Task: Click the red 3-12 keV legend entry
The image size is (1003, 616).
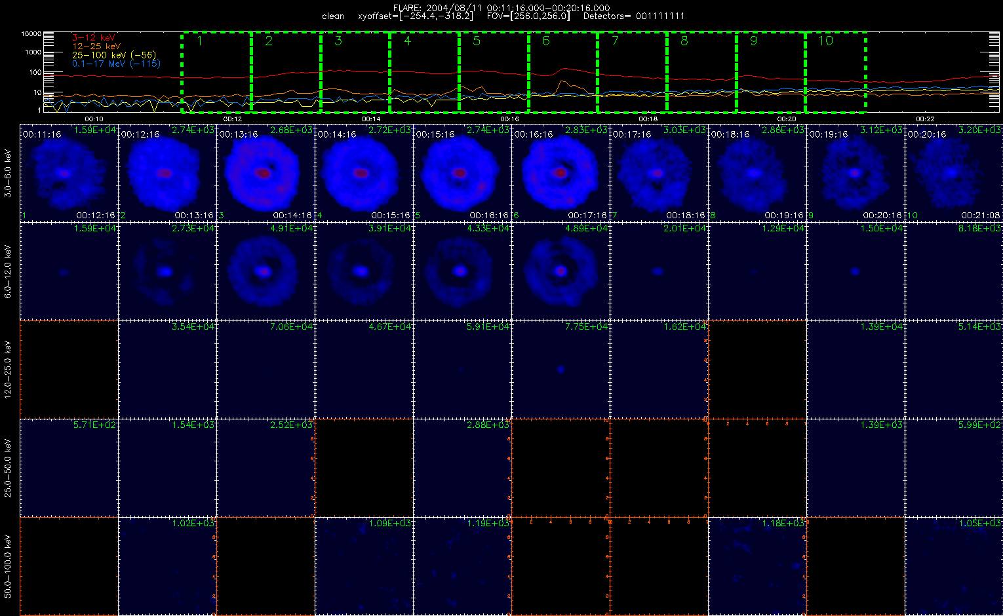Action: coord(94,38)
